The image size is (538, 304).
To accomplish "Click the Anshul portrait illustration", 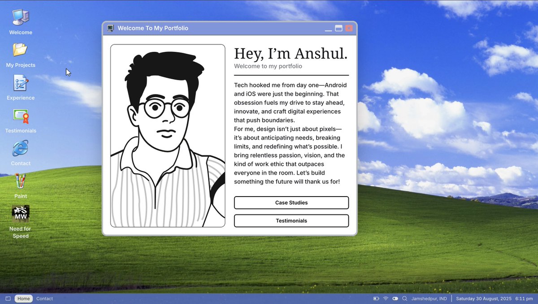I will pyautogui.click(x=168, y=136).
